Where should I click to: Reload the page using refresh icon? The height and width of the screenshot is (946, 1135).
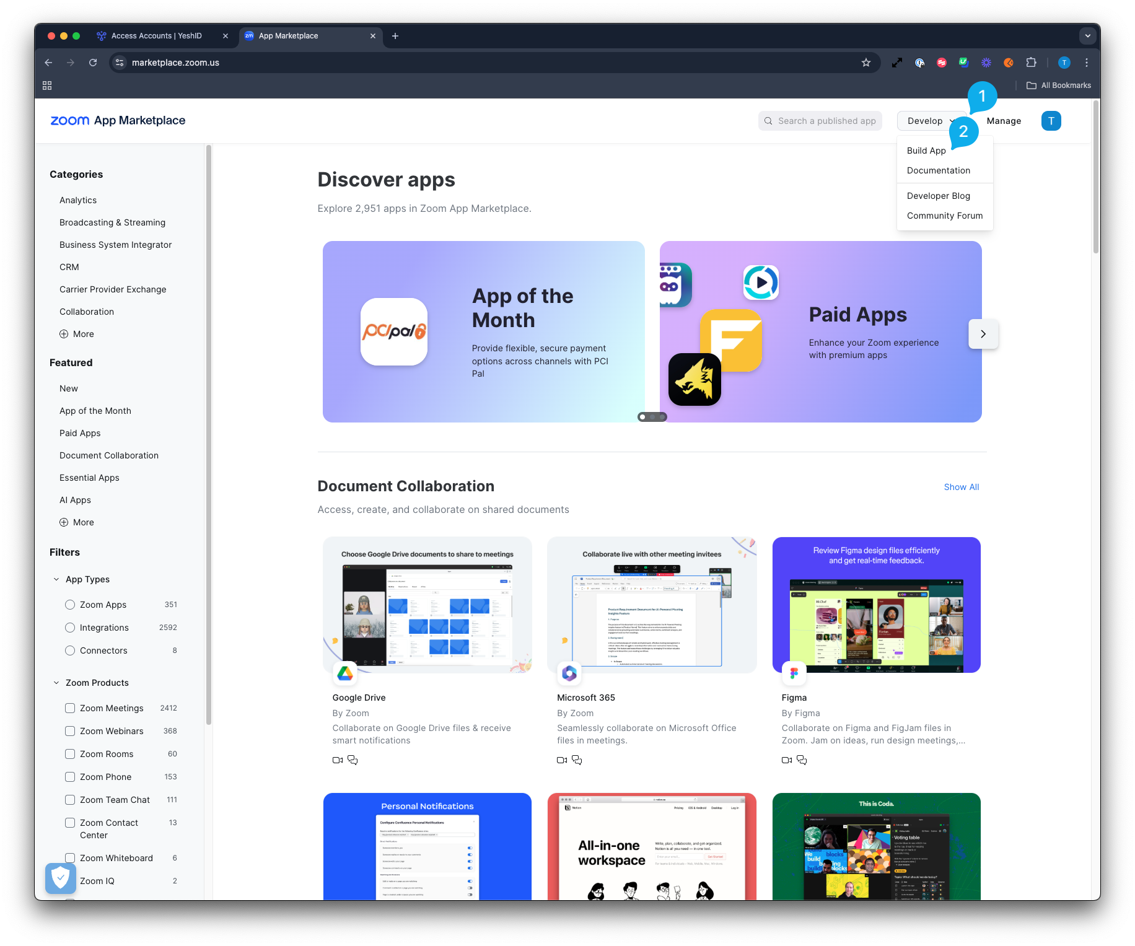[x=93, y=63]
